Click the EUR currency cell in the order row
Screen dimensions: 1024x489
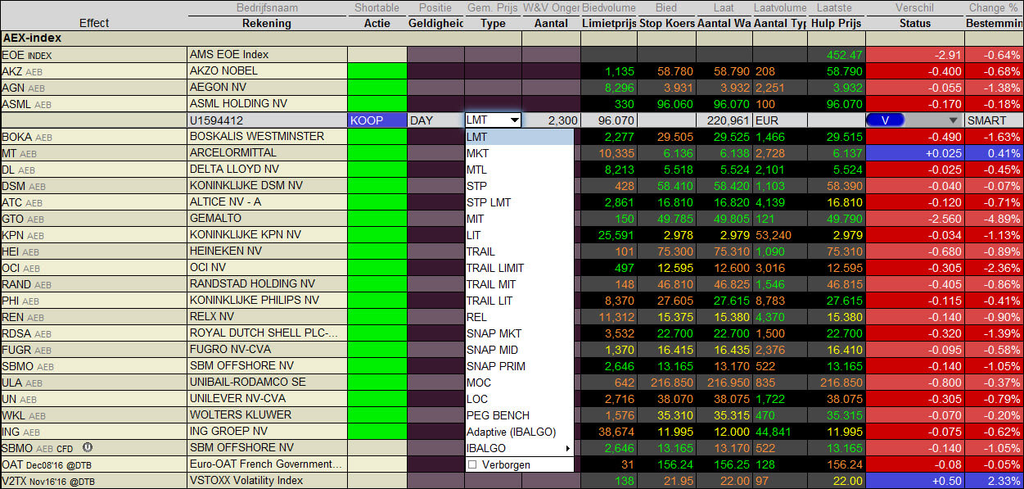(779, 120)
